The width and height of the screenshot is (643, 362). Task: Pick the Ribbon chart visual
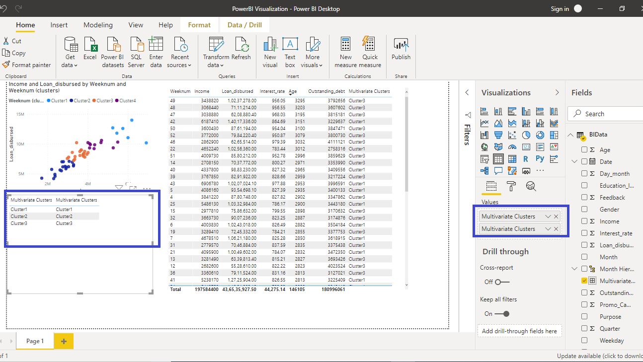[x=554, y=123]
